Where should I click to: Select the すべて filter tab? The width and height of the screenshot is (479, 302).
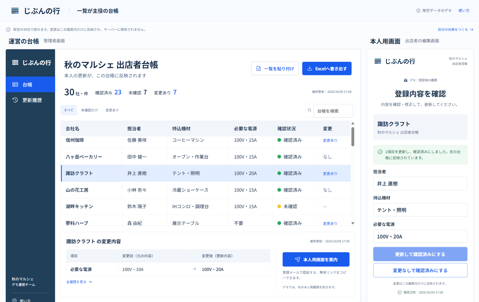(69, 110)
